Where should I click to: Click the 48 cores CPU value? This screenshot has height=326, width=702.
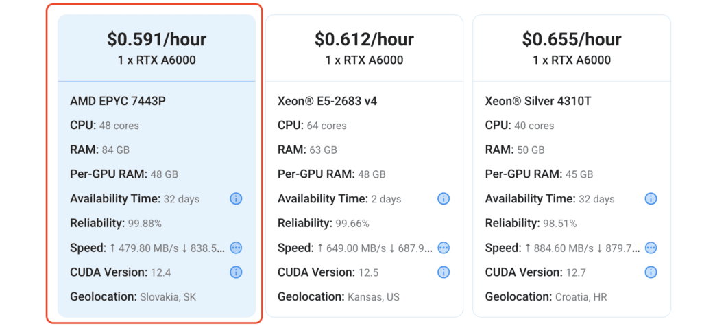click(119, 126)
